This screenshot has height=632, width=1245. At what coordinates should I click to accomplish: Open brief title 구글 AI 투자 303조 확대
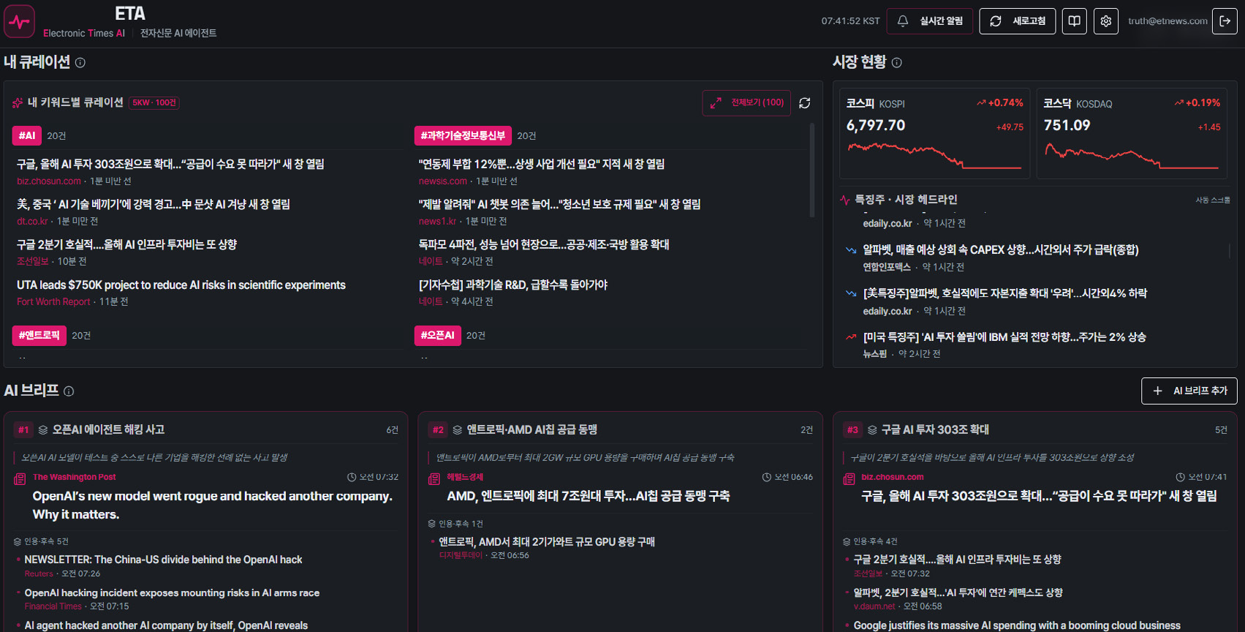pos(935,430)
